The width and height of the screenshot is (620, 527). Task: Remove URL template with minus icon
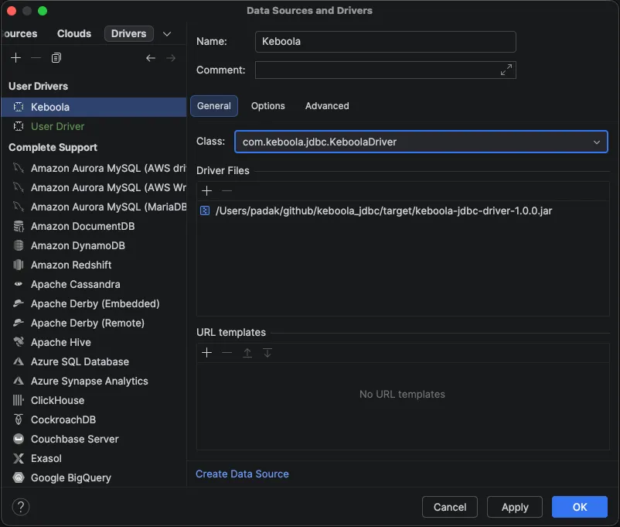[x=227, y=352]
